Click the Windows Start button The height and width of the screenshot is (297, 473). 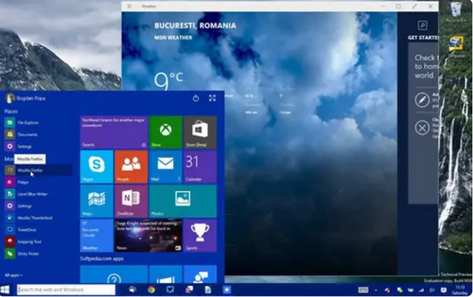(x=5, y=290)
